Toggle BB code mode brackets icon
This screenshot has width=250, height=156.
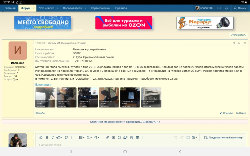point(188,138)
